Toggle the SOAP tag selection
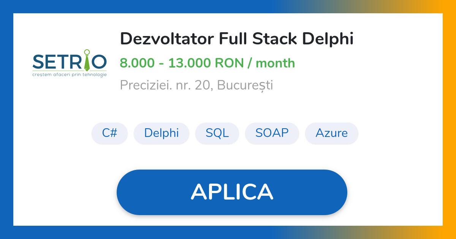Image resolution: width=456 pixels, height=239 pixels. (272, 133)
